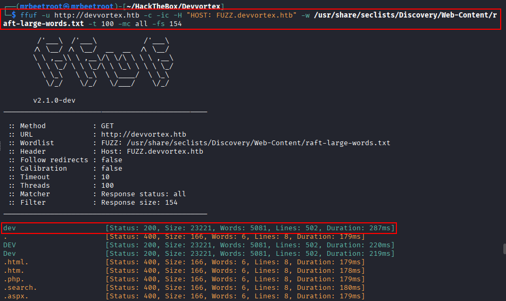Click the uppercase "DEV" result name
This screenshot has height=301, width=506.
point(10,245)
